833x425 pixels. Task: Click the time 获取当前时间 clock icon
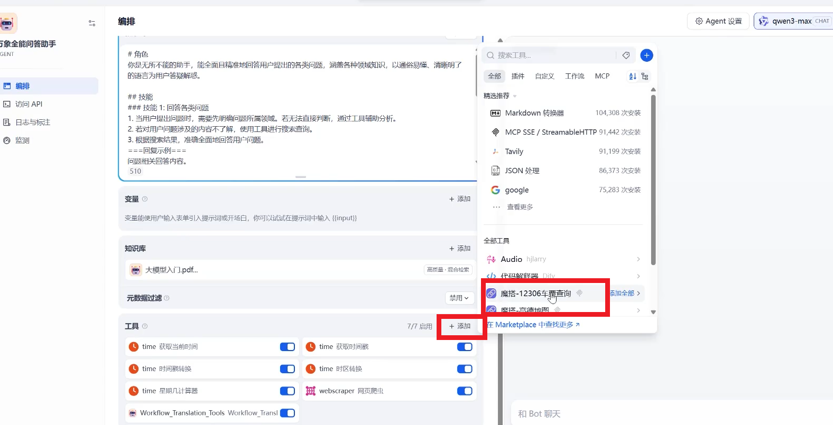click(134, 347)
